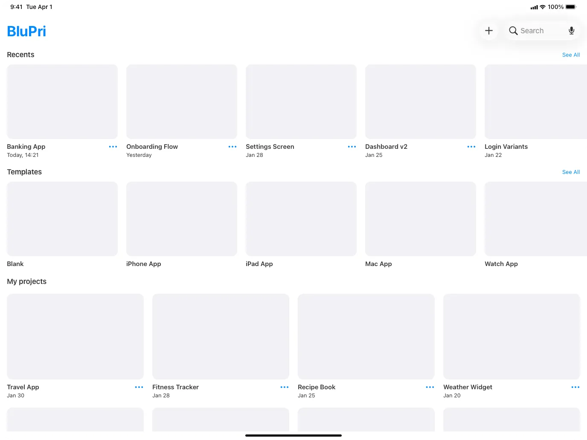Open options menu for Banking App
This screenshot has width=587, height=440.
(113, 146)
